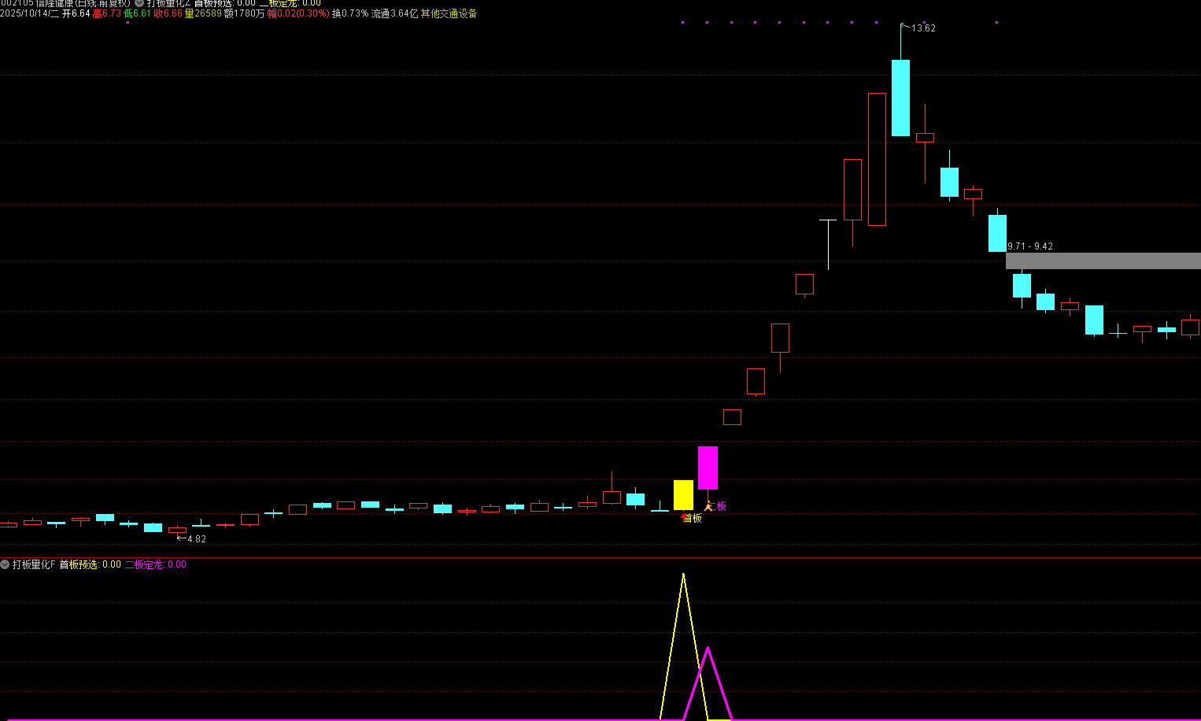1201x721 pixels.
Task: Click the gray 9.71 - 9.42 gap zone
Action: (1103, 261)
